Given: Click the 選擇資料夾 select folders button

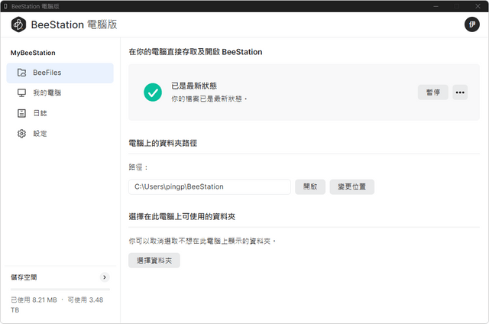Looking at the screenshot, I should tap(154, 261).
